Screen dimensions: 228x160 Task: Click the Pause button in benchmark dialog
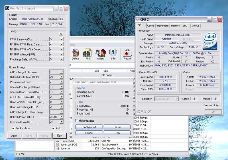[117, 127]
